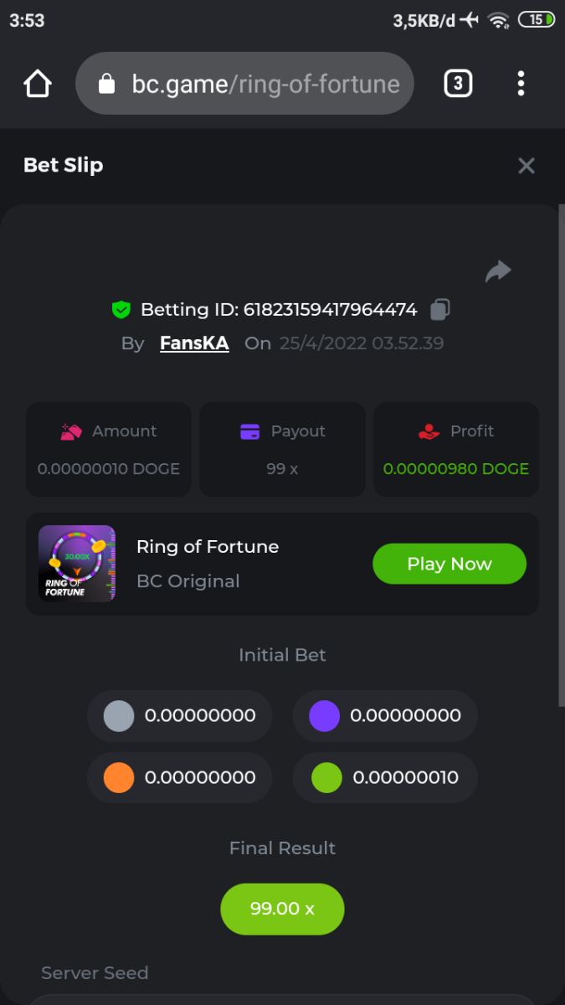Tap the Ring of Fortune game thumbnail
The width and height of the screenshot is (565, 1005).
77,564
